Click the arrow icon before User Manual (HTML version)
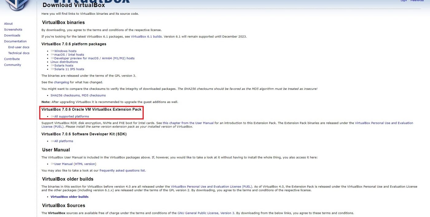The width and height of the screenshot is (430, 217). [x=52, y=164]
